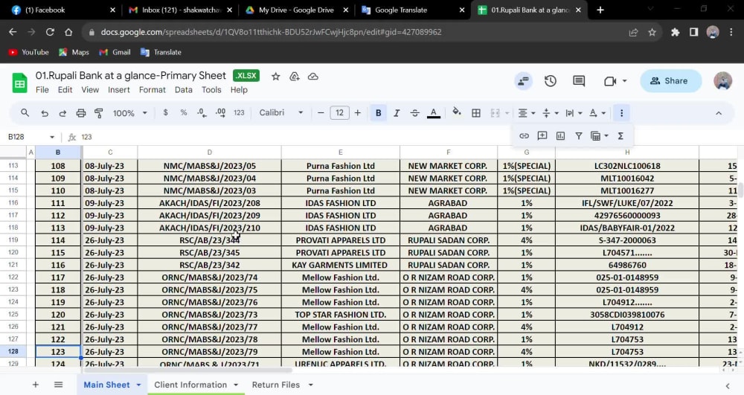This screenshot has width=744, height=395.
Task: Create a filter
Action: coord(578,136)
